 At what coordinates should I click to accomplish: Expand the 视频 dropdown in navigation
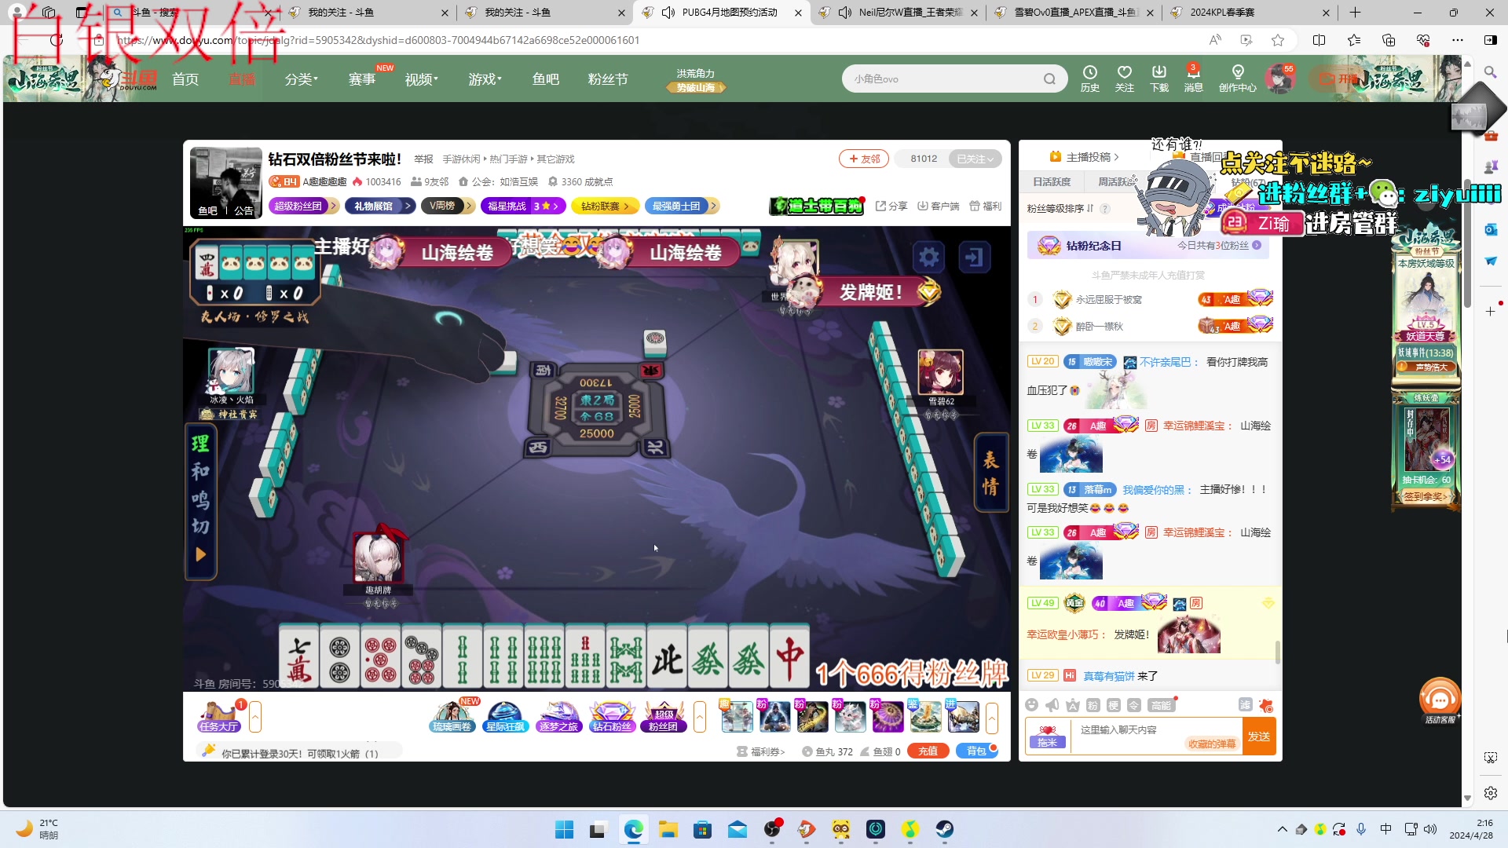(x=422, y=79)
